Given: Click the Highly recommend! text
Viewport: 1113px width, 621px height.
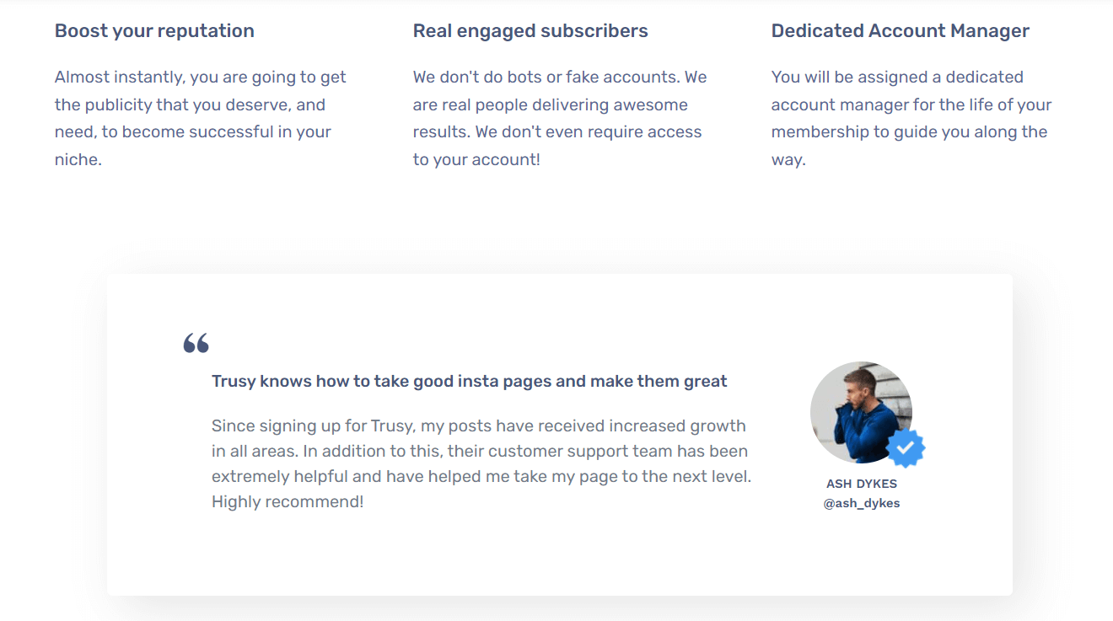Looking at the screenshot, I should 288,502.
